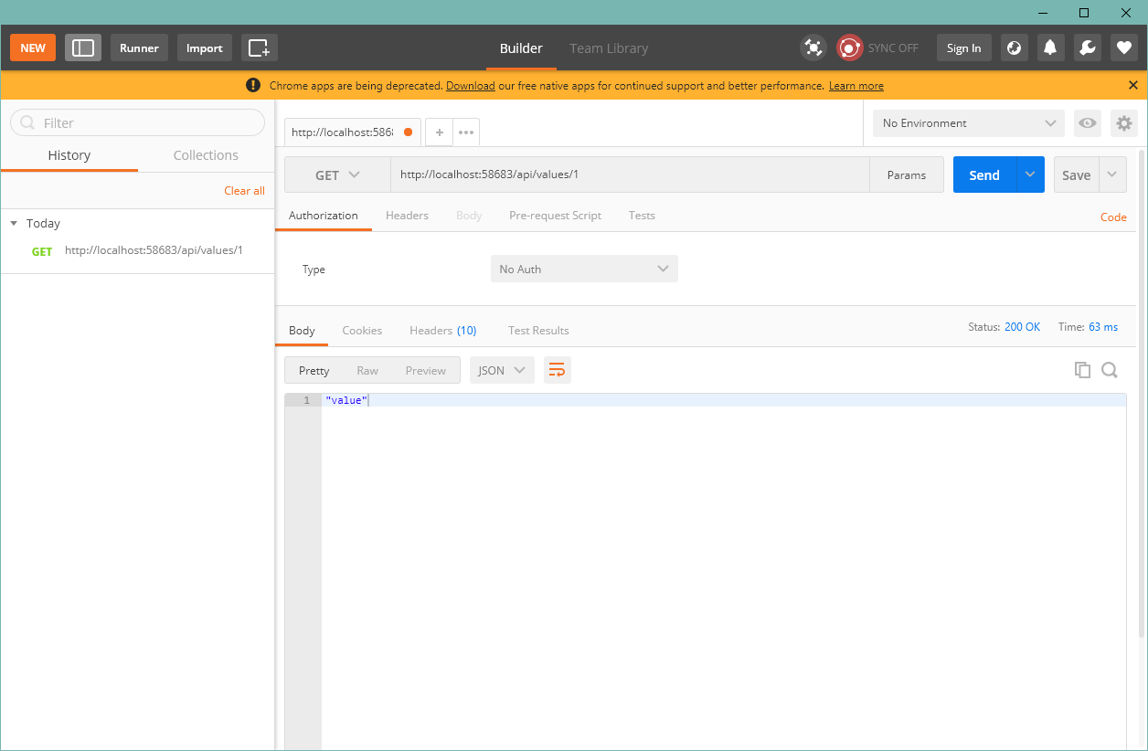
Task: Open the Test Results tab
Action: 538,331
